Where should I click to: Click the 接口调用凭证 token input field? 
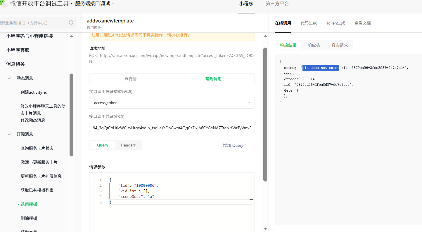tap(172, 128)
